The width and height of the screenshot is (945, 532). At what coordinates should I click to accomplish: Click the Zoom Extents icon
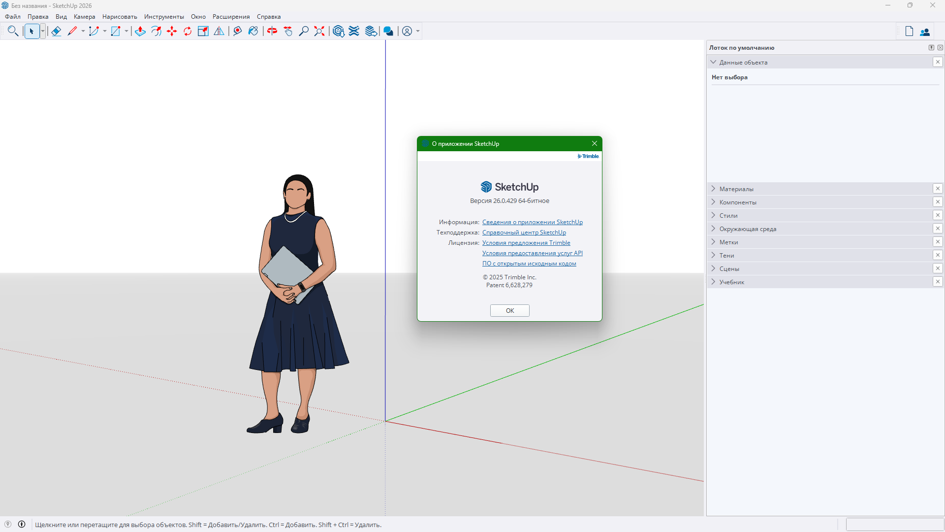[319, 31]
